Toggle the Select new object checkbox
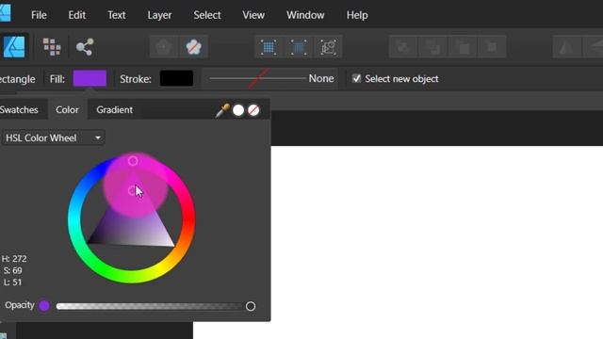This screenshot has width=603, height=339. 357,79
